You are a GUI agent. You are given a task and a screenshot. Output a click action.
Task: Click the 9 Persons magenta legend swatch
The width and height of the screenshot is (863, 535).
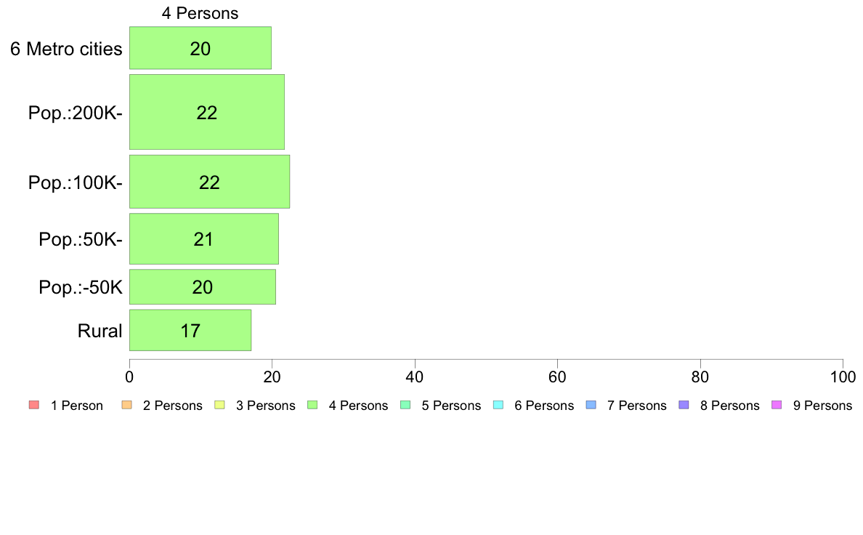pyautogui.click(x=777, y=405)
